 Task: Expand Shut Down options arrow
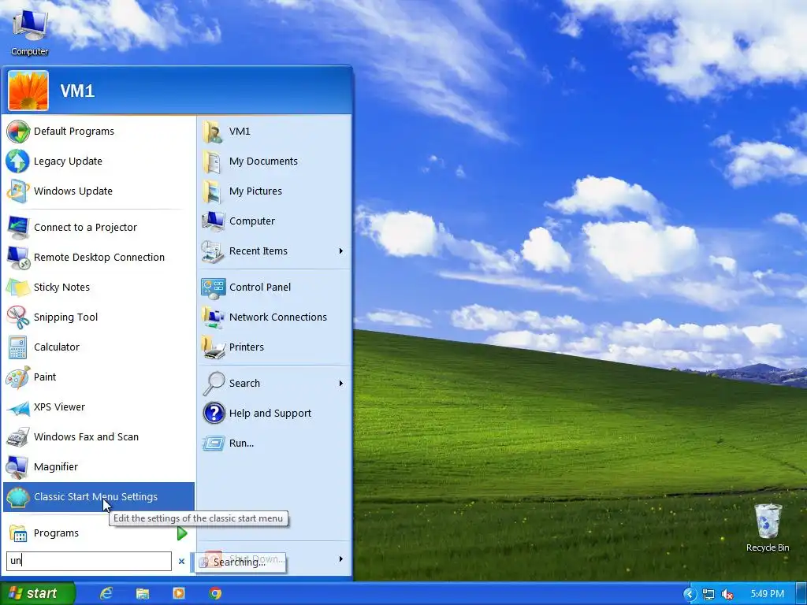[340, 559]
